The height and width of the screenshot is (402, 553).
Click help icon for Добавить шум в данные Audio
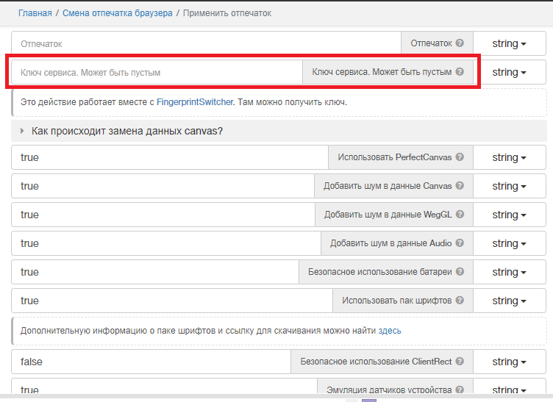pyautogui.click(x=460, y=243)
